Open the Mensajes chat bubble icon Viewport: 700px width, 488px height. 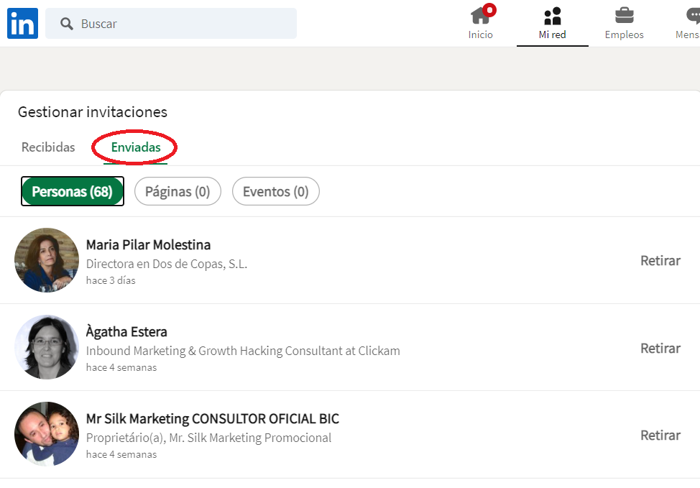tap(693, 16)
